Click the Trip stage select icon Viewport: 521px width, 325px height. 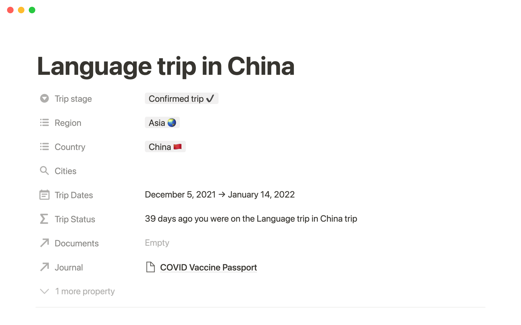[45, 99]
